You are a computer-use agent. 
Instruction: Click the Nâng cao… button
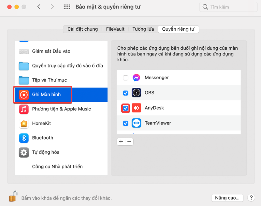click(x=227, y=198)
